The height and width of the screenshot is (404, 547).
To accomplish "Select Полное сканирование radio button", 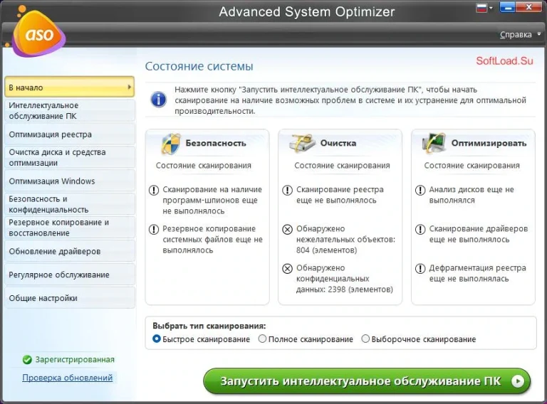I will click(x=262, y=339).
